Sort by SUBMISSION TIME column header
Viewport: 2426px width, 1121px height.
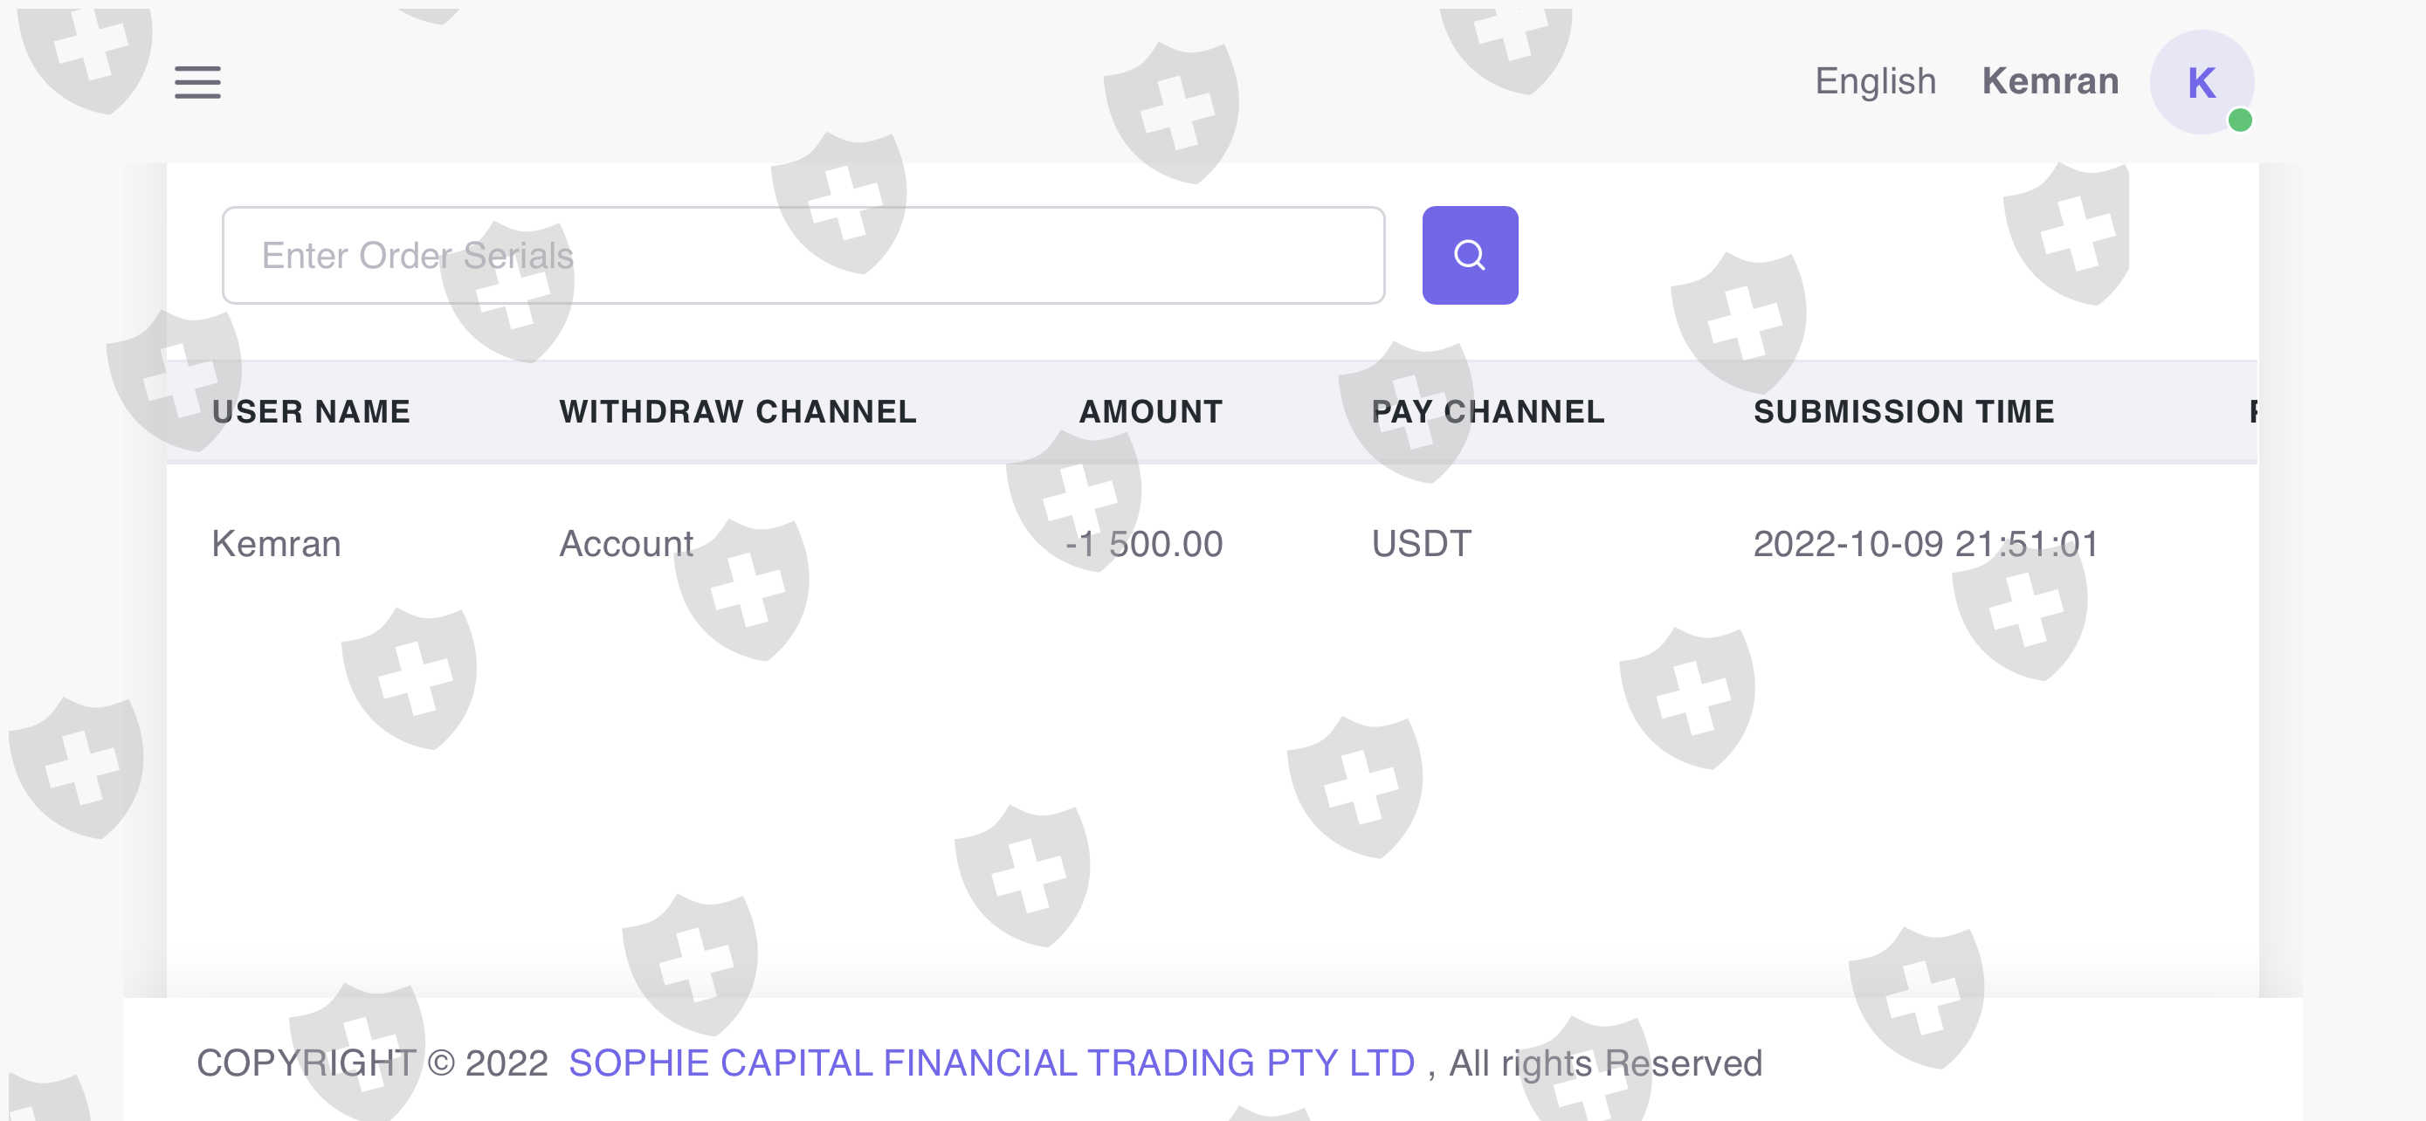(1903, 411)
